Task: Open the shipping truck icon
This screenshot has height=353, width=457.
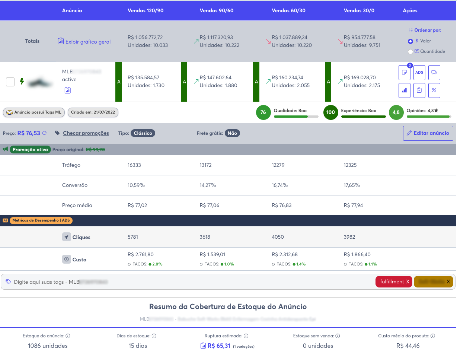Action: pyautogui.click(x=434, y=73)
